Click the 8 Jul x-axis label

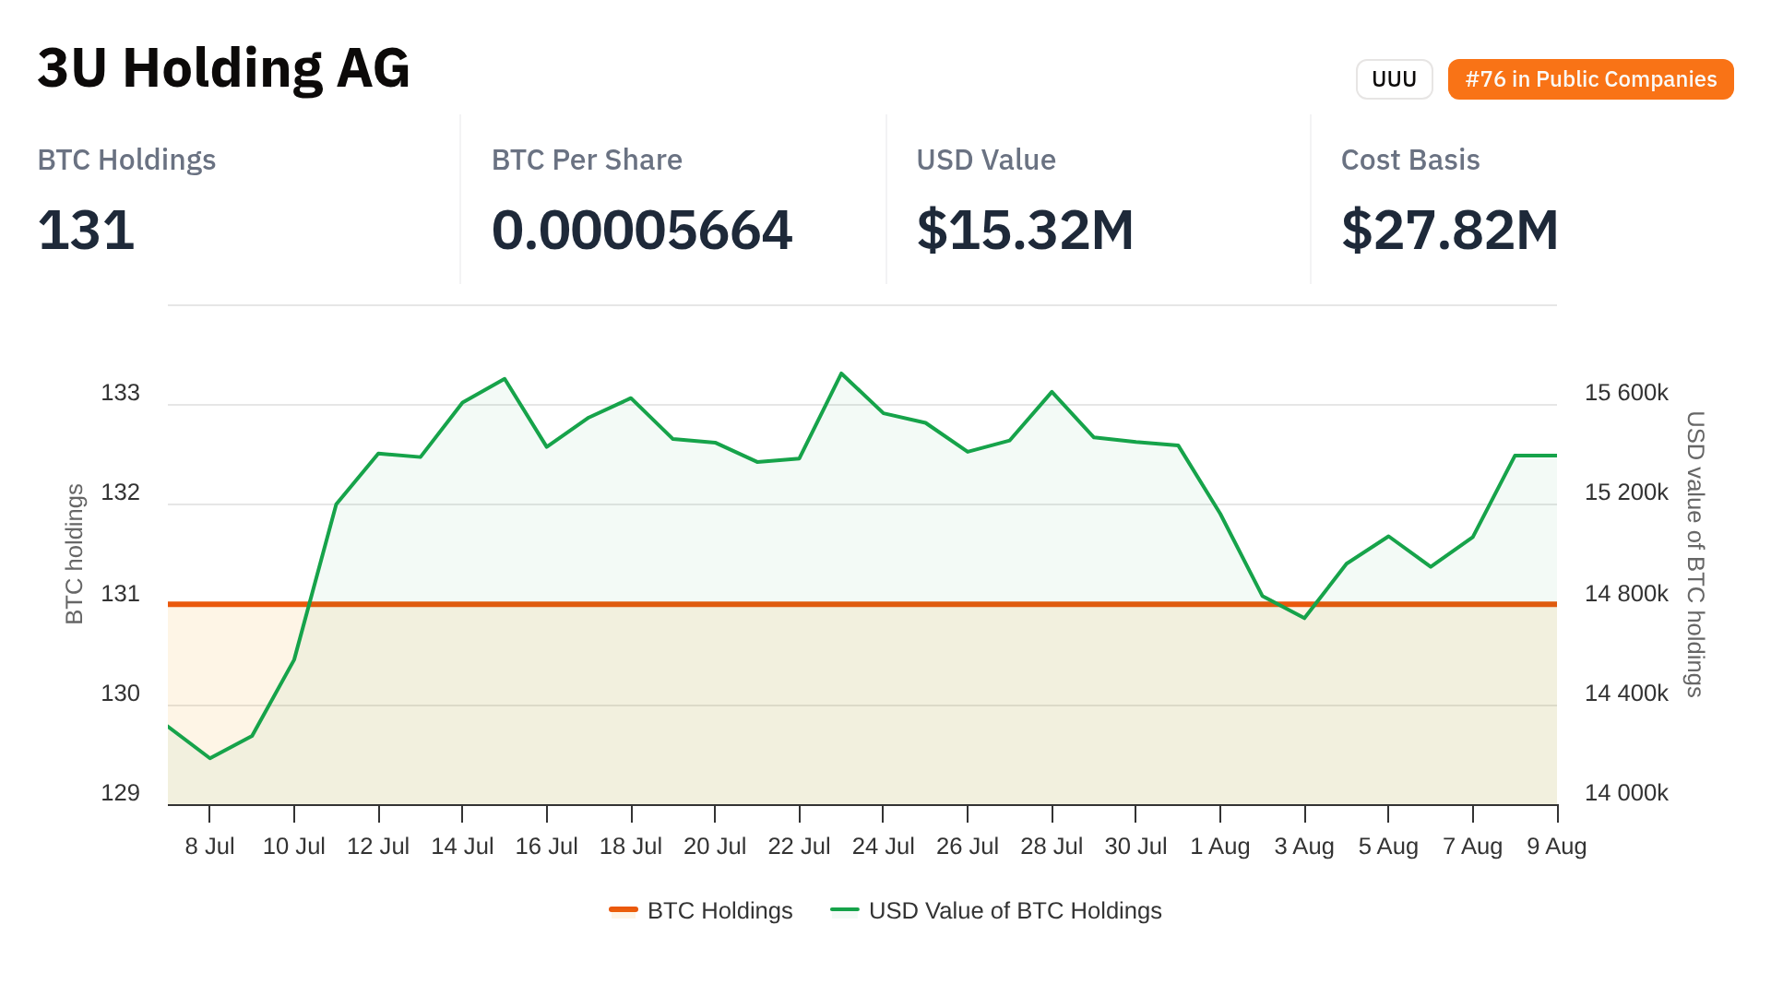(209, 846)
